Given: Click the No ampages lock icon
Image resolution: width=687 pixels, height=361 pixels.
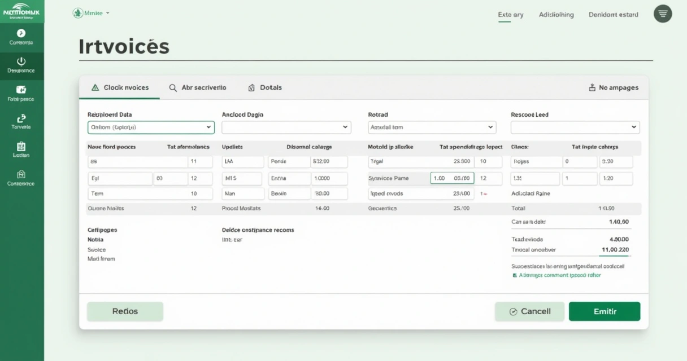Looking at the screenshot, I should click(592, 87).
